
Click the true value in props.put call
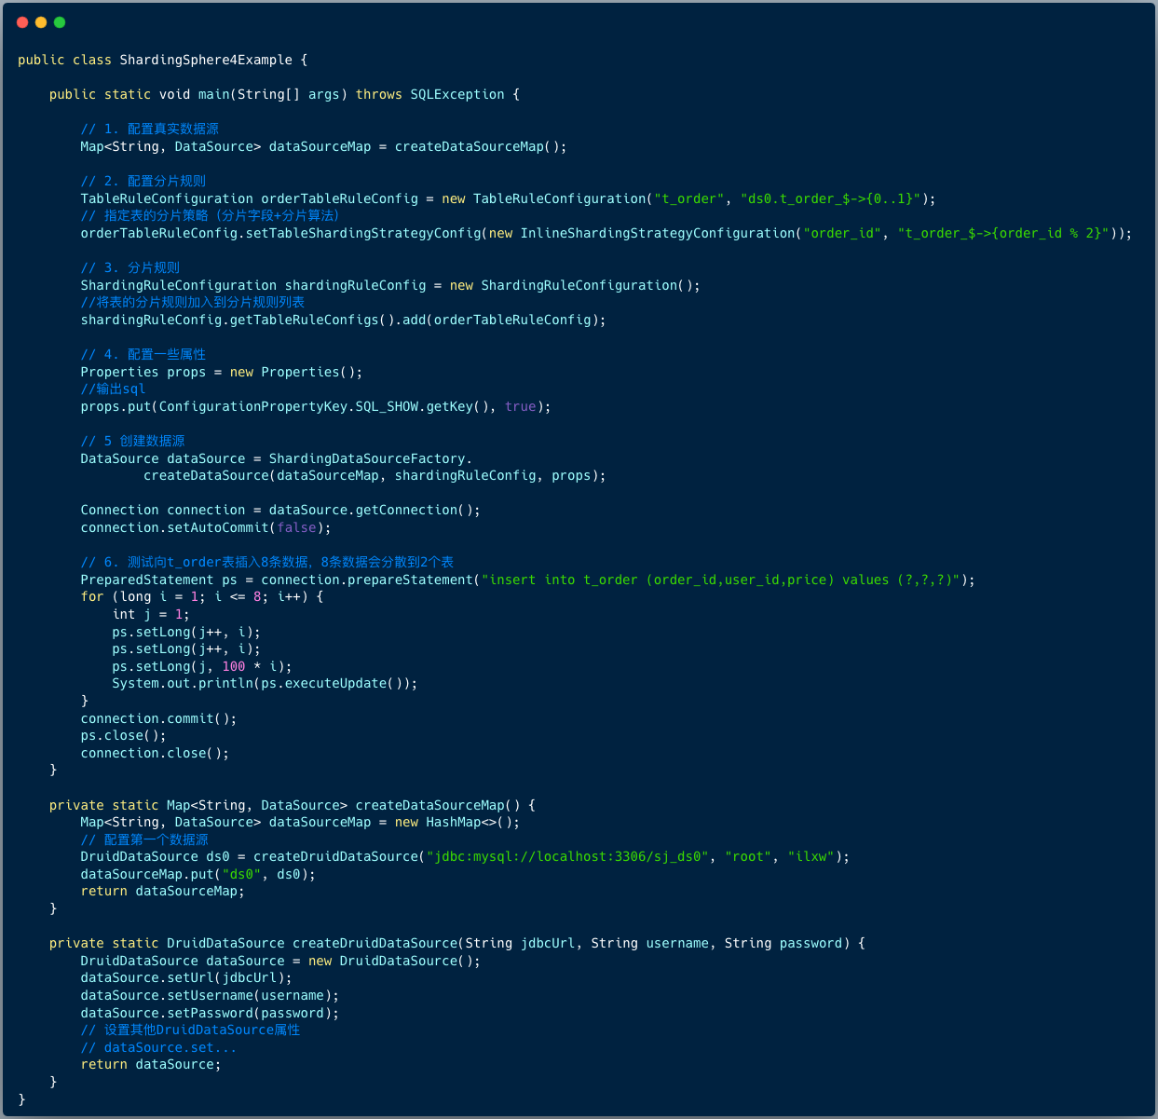(x=520, y=406)
